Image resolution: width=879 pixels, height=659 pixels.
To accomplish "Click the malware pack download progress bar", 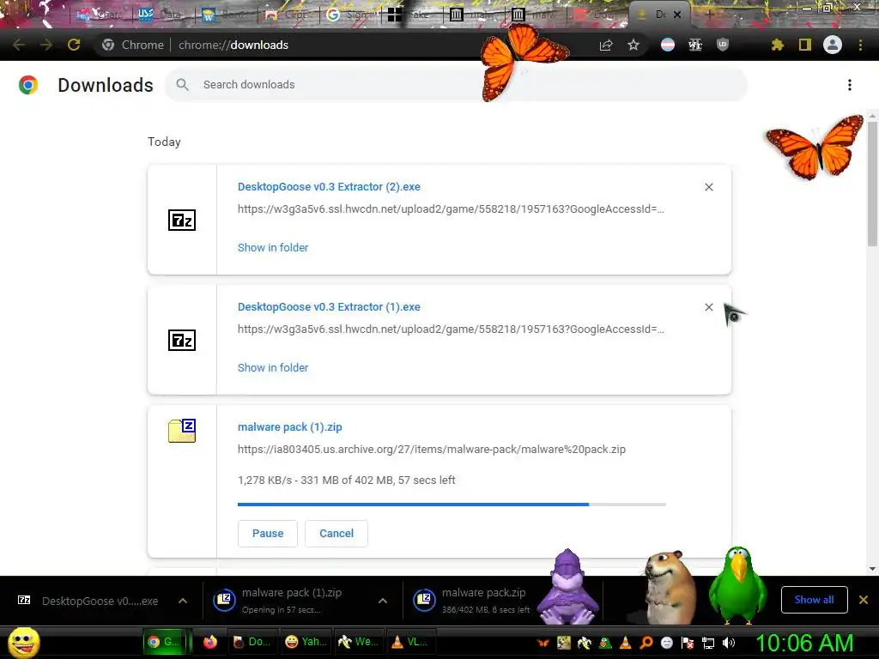I will click(x=452, y=505).
